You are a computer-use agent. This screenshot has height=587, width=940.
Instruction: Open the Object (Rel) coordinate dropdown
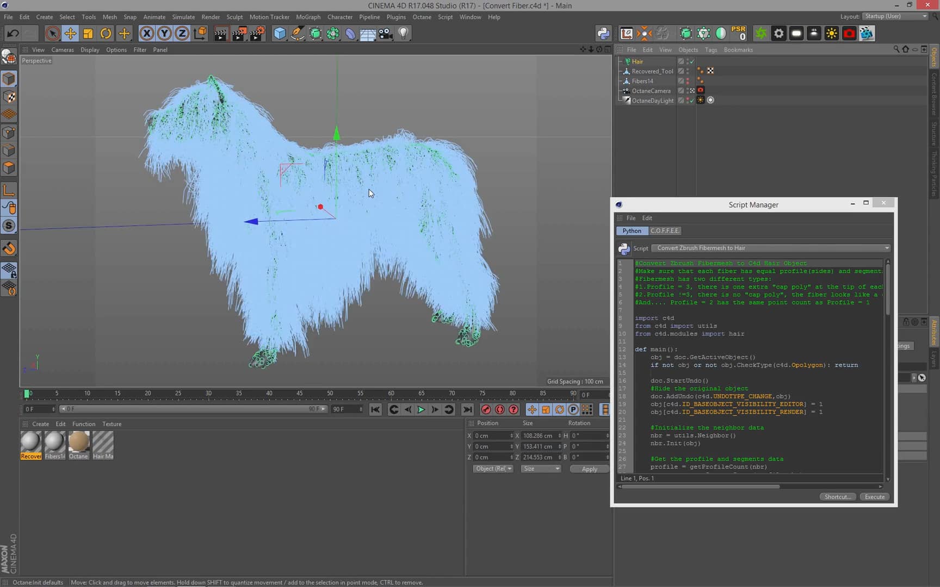coord(493,469)
